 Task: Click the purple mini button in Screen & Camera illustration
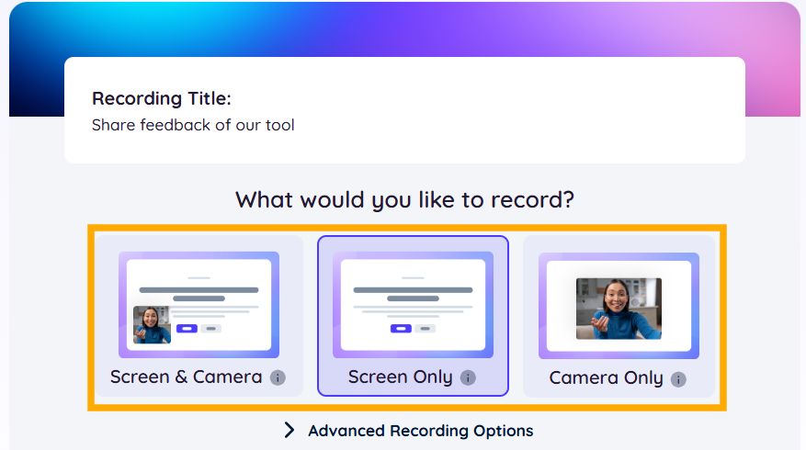click(x=187, y=328)
